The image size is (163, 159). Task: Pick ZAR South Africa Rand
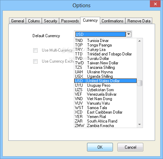[105, 121]
